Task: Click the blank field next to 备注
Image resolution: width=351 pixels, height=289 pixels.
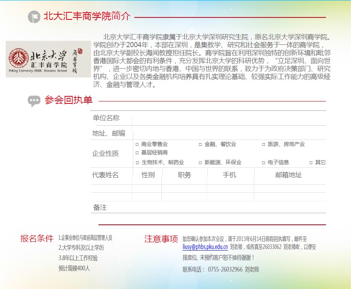Action: point(217,207)
